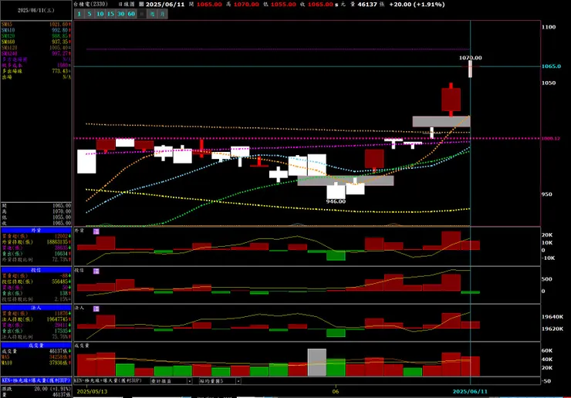Click the 外資持股(張) value row
The height and width of the screenshot is (398, 571).
click(36, 242)
